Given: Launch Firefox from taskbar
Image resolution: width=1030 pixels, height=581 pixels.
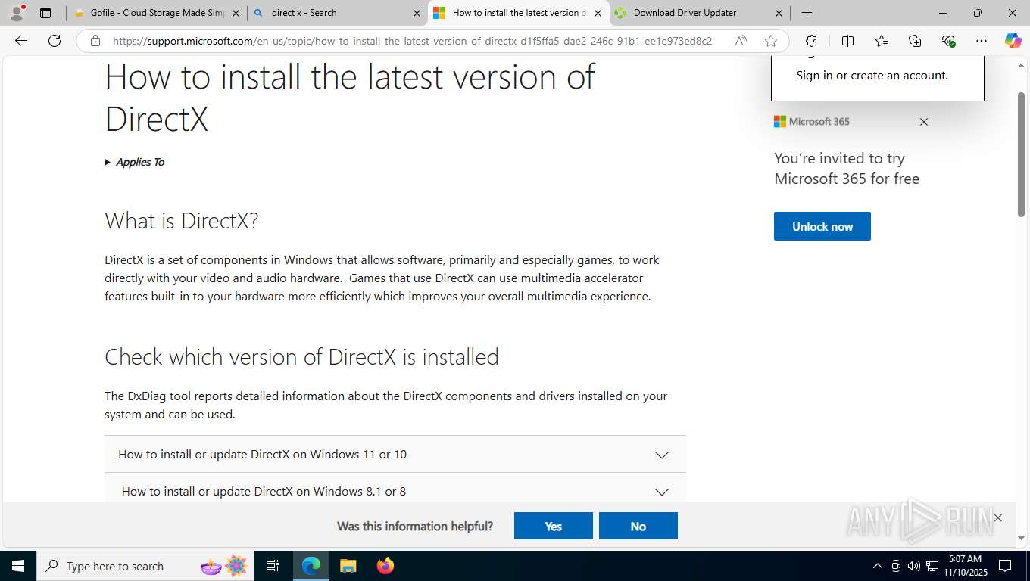Looking at the screenshot, I should click(x=385, y=566).
